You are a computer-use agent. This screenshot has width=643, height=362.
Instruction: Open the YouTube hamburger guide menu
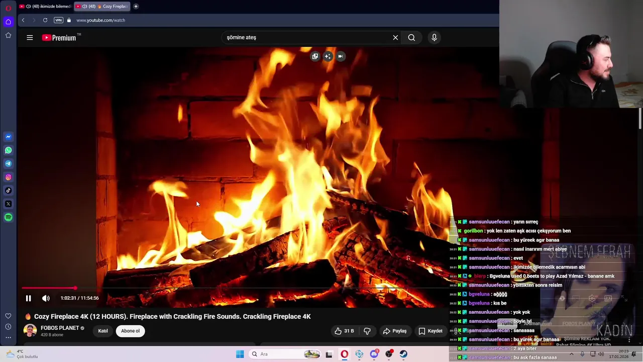(x=30, y=37)
